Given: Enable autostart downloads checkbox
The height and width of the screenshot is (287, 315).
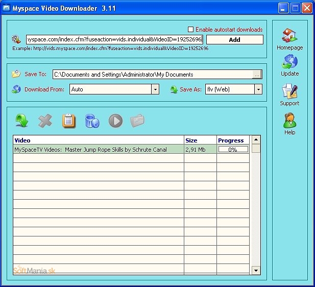Looking at the screenshot, I should click(190, 30).
